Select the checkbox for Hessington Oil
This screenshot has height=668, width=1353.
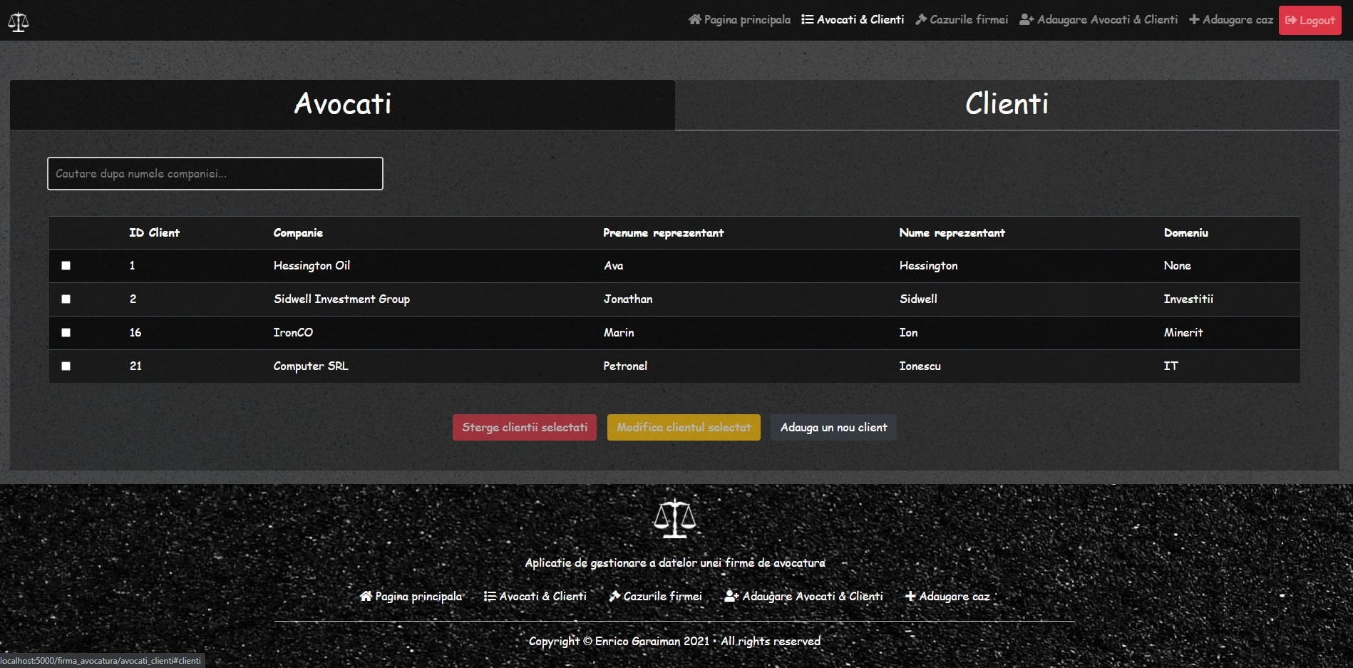point(66,266)
